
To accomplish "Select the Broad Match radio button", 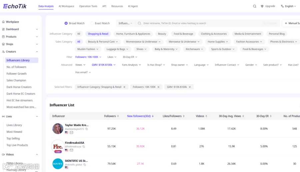I will pos(66,23).
